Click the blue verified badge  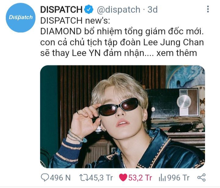89,9
